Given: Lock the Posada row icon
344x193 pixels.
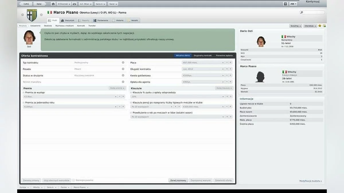Looking at the screenshot, I should point(123,69).
